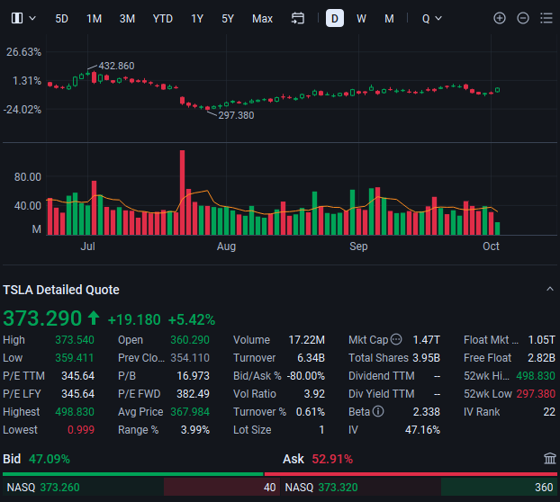Click the Oct x-axis date label
Image resolution: width=560 pixels, height=502 pixels.
[x=491, y=247]
